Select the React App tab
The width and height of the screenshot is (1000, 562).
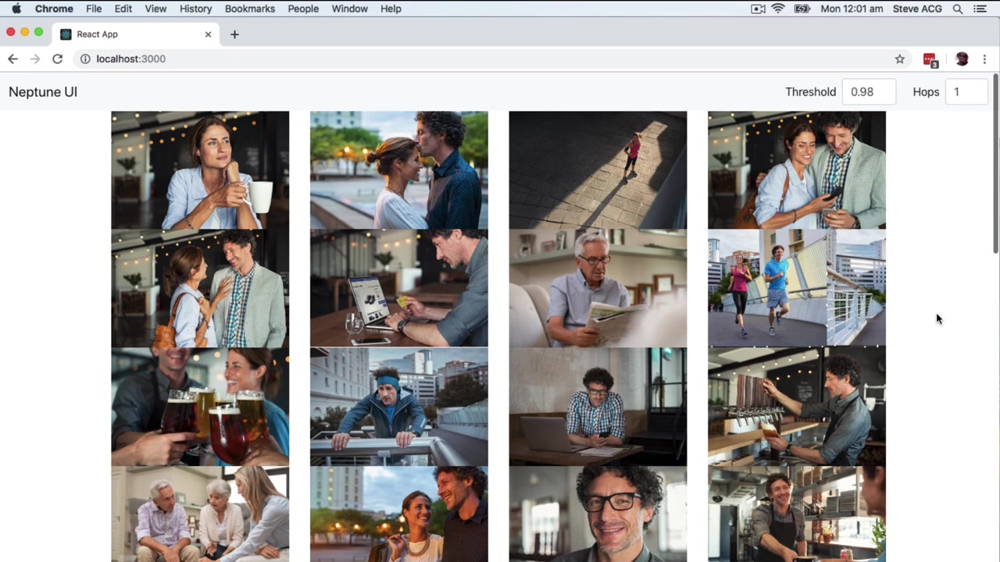136,34
